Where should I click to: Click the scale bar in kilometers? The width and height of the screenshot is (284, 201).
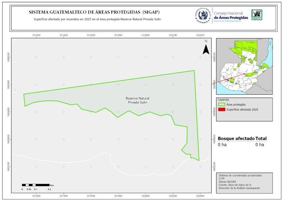coord(35,185)
